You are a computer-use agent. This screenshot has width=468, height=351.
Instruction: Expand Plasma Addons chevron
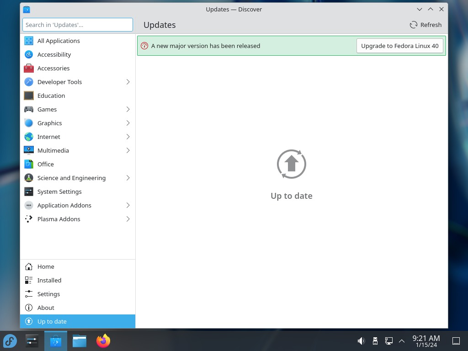coord(128,219)
